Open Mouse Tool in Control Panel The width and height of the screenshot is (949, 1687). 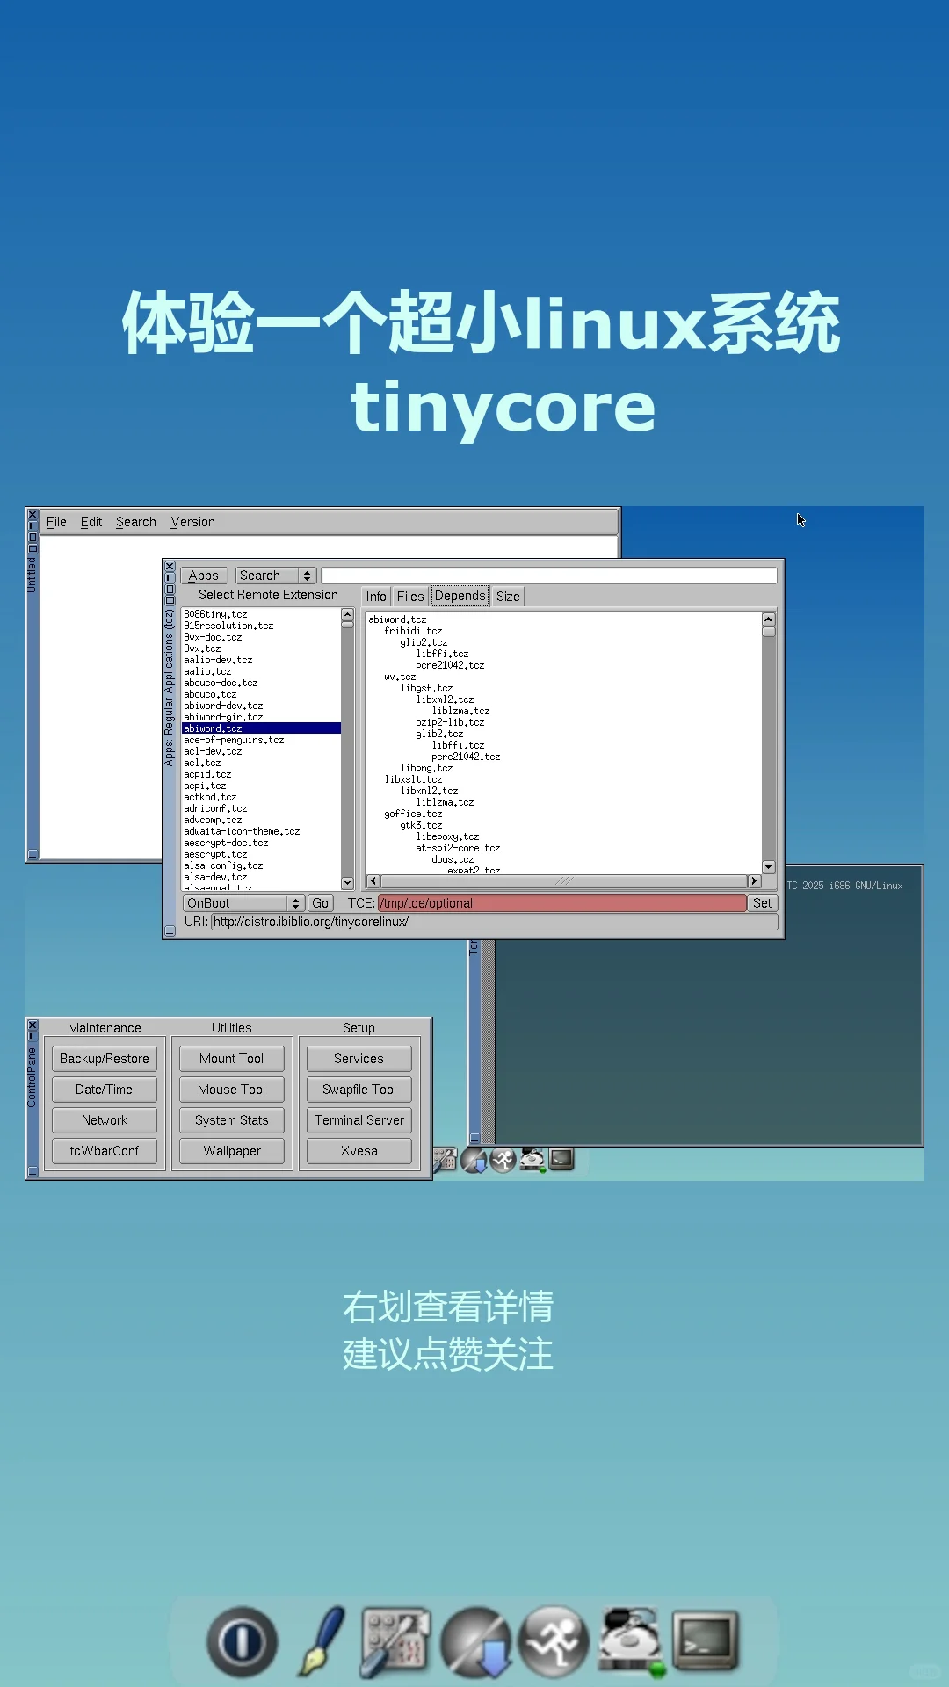(x=232, y=1090)
